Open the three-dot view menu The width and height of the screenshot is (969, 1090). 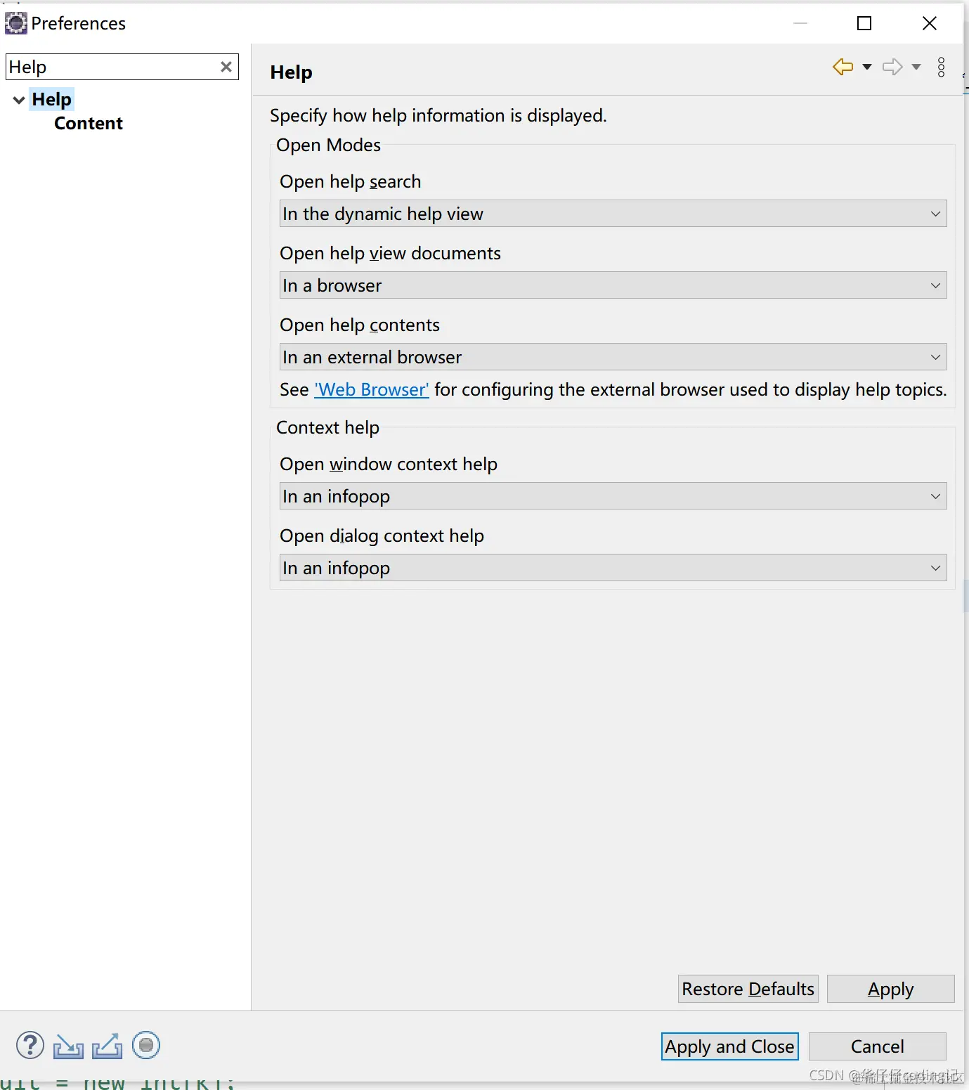tap(942, 67)
